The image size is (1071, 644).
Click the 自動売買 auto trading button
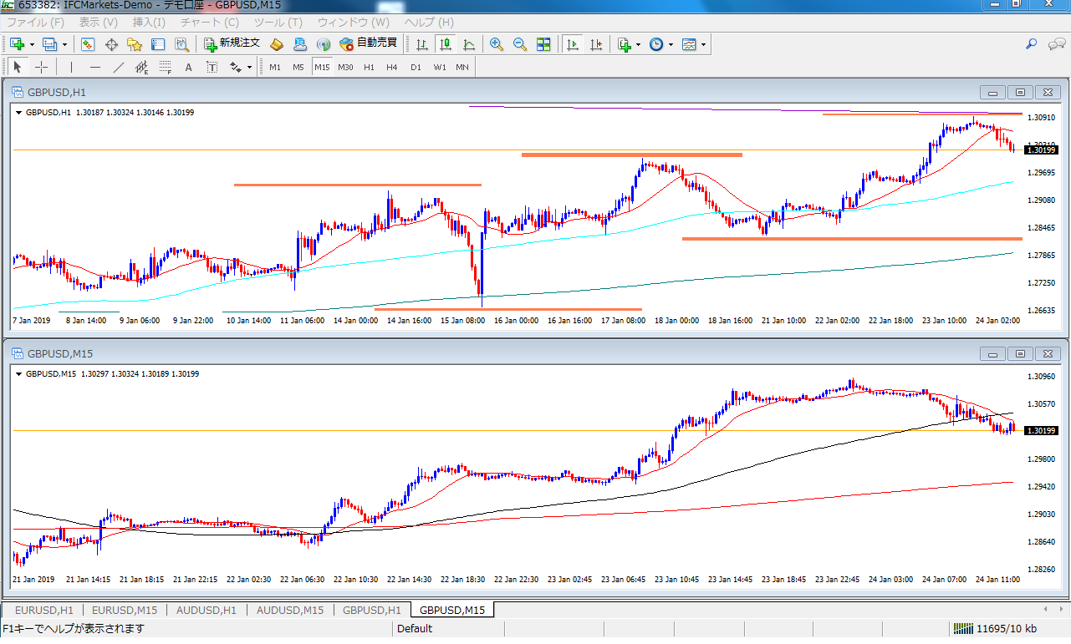(x=368, y=44)
